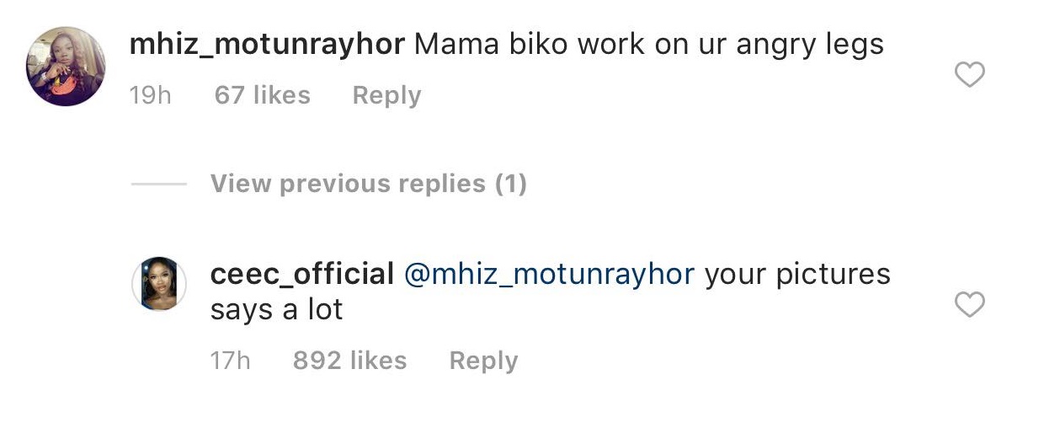Click the dash line beside View previous replies
The image size is (1044, 428).
159,184
